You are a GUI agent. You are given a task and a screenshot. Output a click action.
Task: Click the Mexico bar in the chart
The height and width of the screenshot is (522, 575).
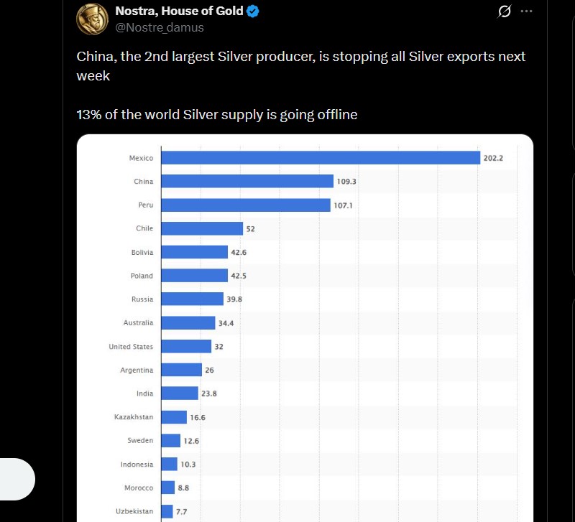[x=321, y=158]
